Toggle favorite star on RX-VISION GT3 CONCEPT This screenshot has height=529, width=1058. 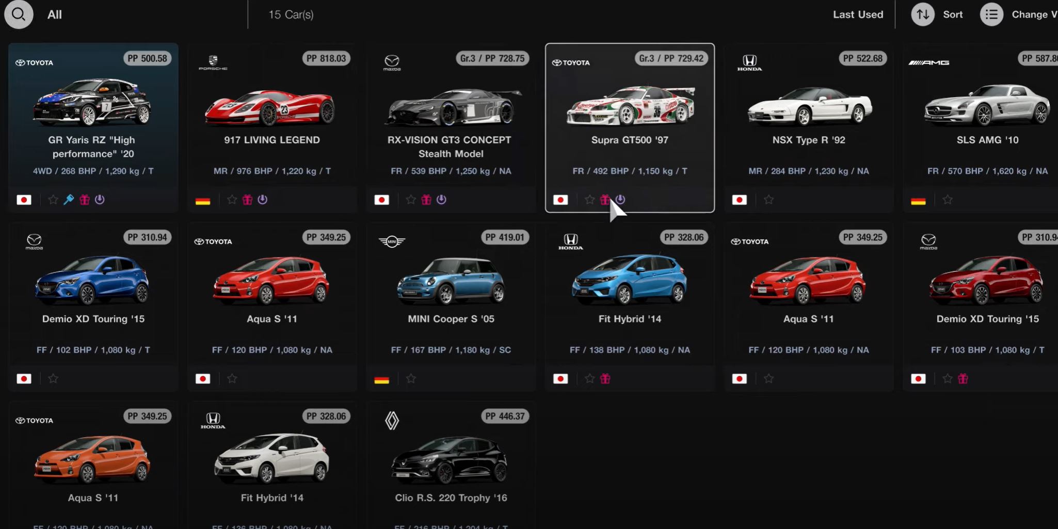(411, 200)
